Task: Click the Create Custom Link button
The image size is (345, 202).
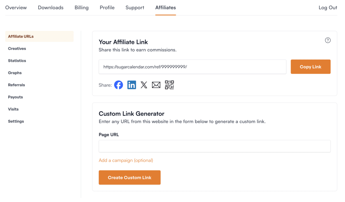Action: (x=130, y=178)
